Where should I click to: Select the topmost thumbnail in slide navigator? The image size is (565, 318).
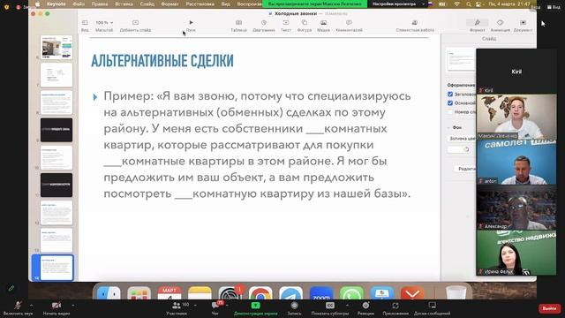coord(56,47)
